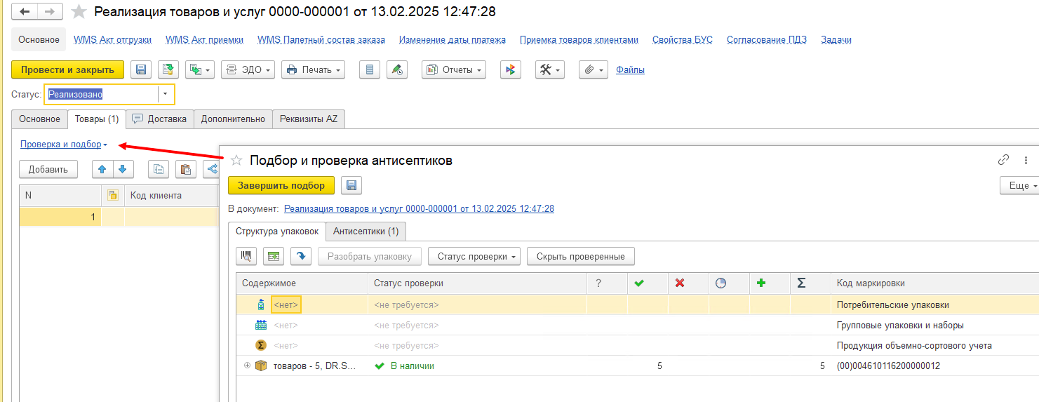Save the picker form with the floppy disk icon
The image size is (1039, 402).
[x=351, y=185]
